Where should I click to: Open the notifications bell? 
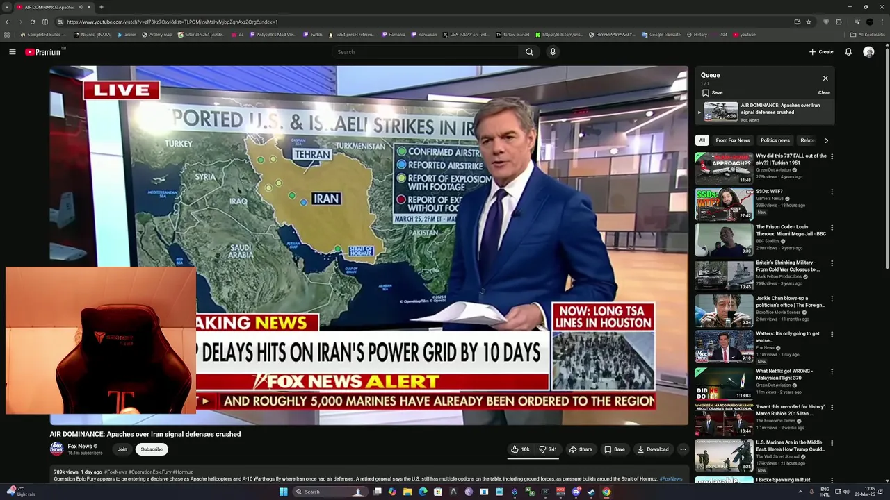(x=848, y=52)
